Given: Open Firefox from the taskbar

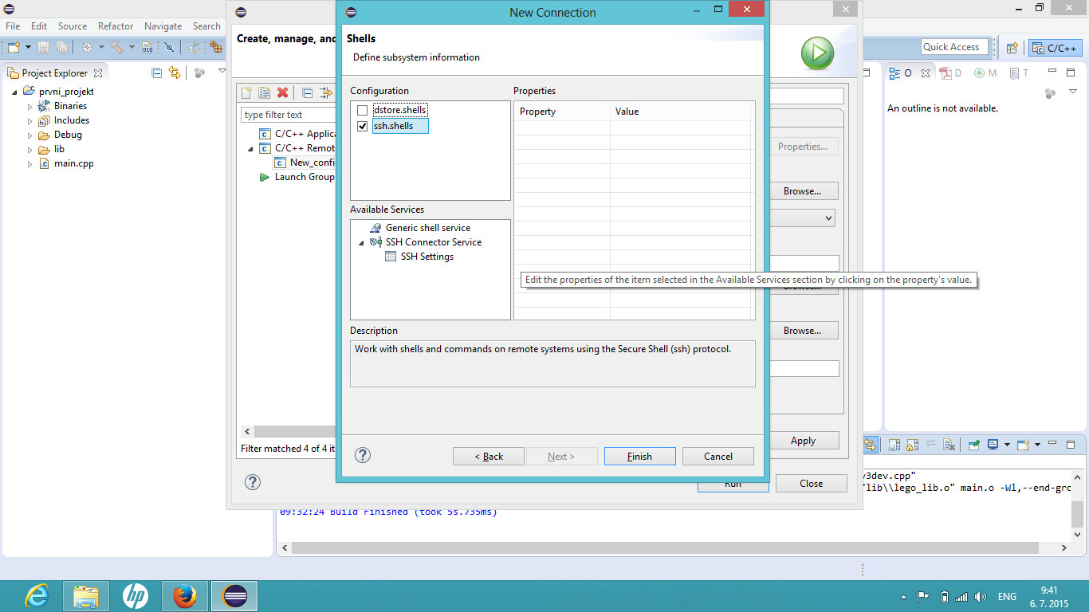Looking at the screenshot, I should 185,596.
